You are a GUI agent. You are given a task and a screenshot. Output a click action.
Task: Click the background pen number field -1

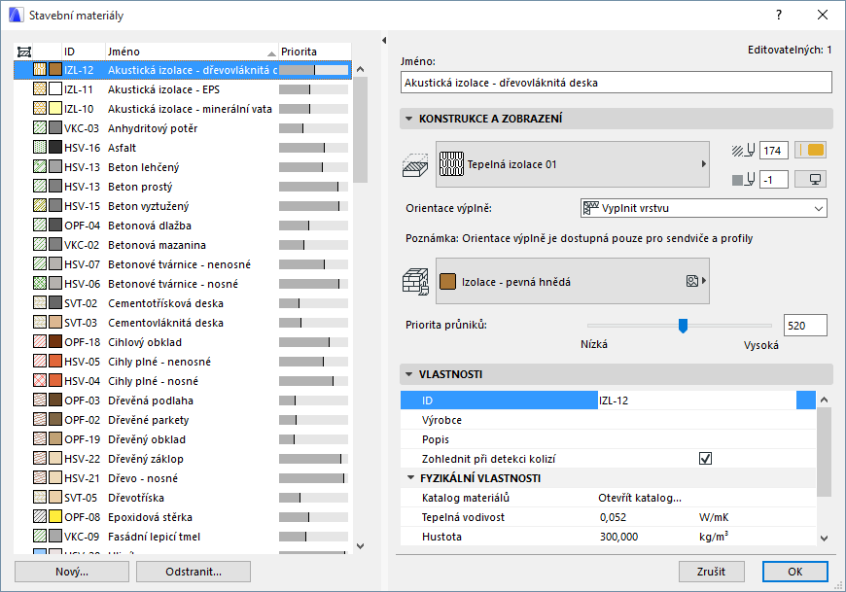(x=774, y=180)
